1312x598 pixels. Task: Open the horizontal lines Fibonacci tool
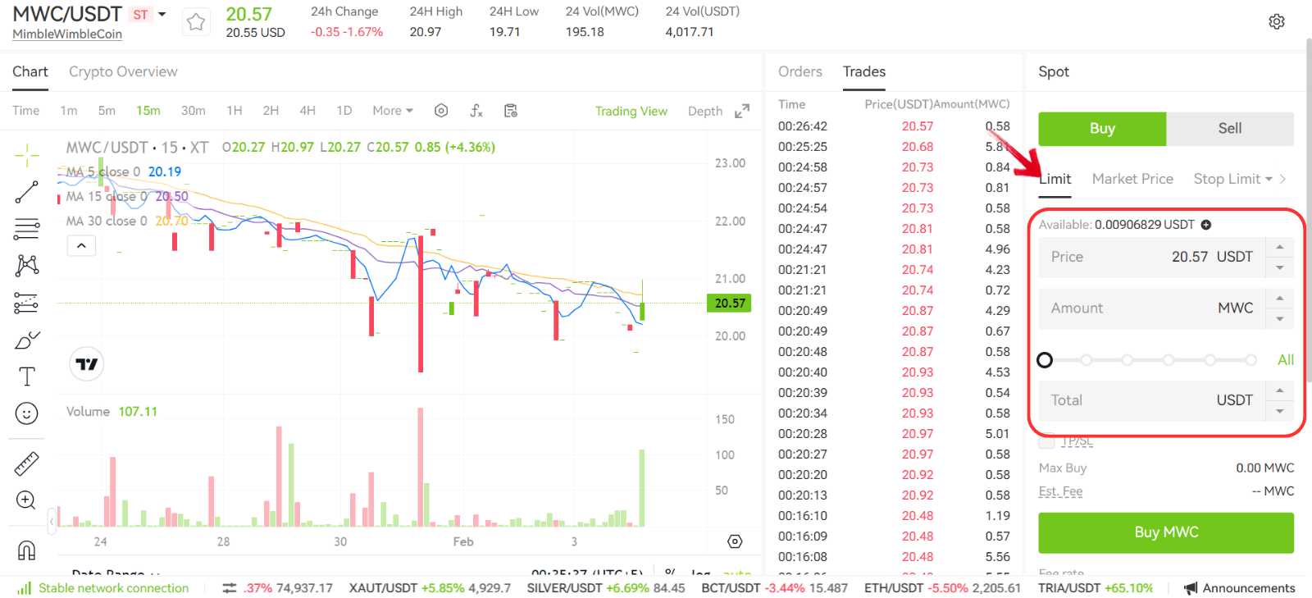click(26, 229)
